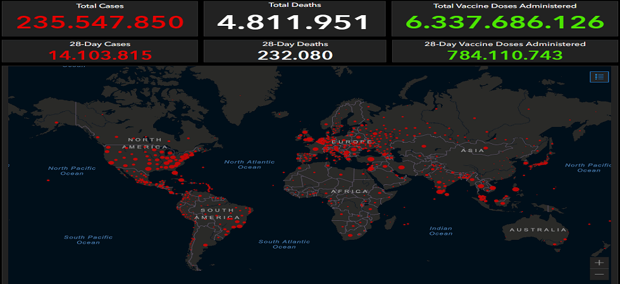Select the Total Deaths counter panel
Image resolution: width=620 pixels, height=284 pixels.
[x=294, y=18]
